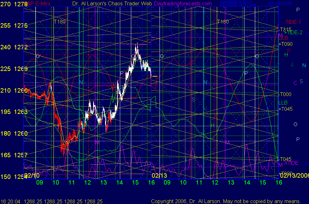
Task: Click hour 14 label of the 02/13 session
Action: (247, 183)
